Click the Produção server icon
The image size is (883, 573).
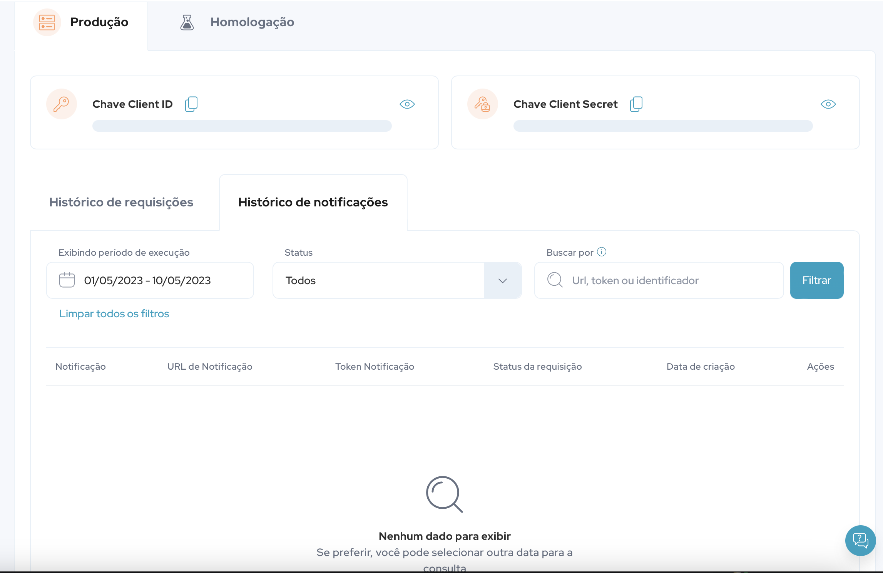pos(47,22)
